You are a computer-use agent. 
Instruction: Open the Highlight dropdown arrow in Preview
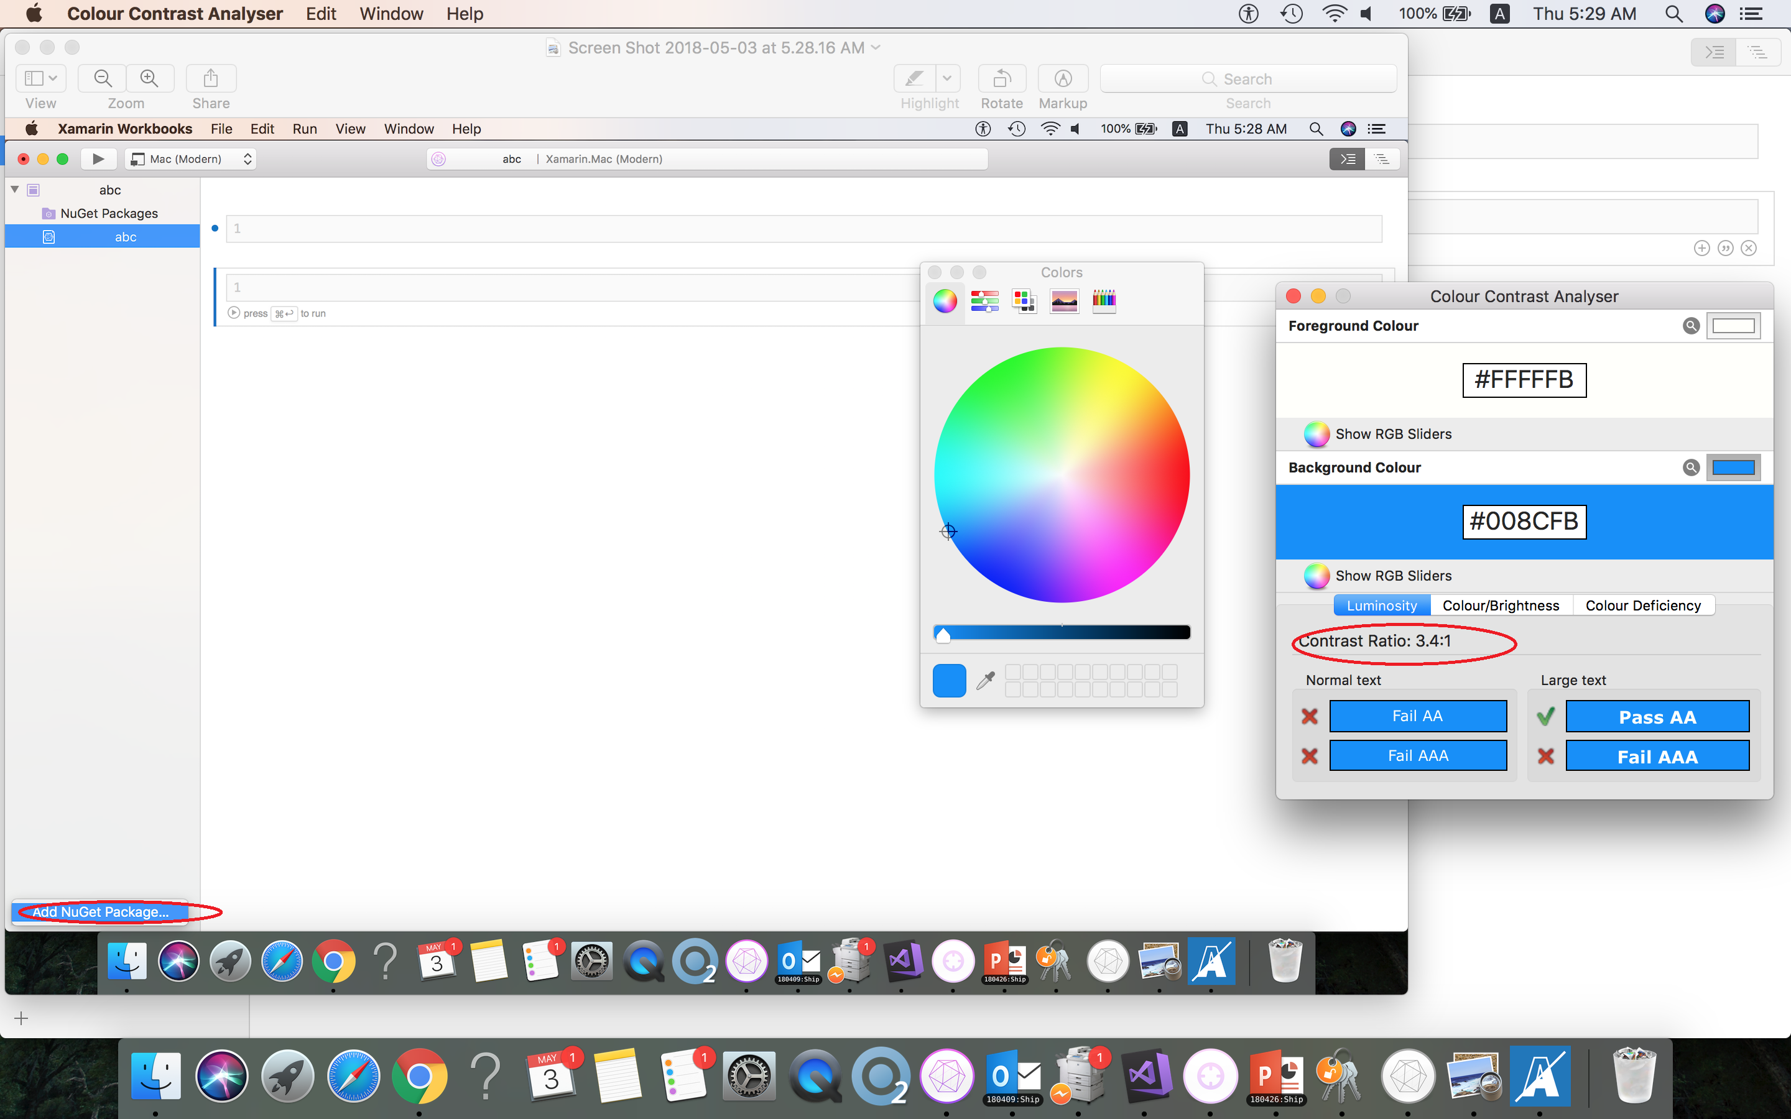pos(946,78)
